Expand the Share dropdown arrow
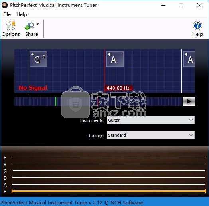This screenshot has width=209, height=206. click(38, 24)
